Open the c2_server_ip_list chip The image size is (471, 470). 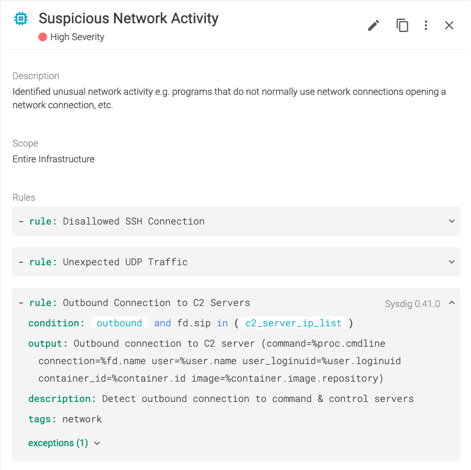294,323
